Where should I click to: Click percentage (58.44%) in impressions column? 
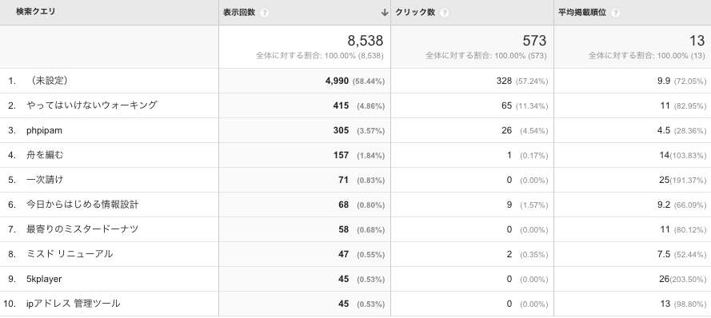368,81
